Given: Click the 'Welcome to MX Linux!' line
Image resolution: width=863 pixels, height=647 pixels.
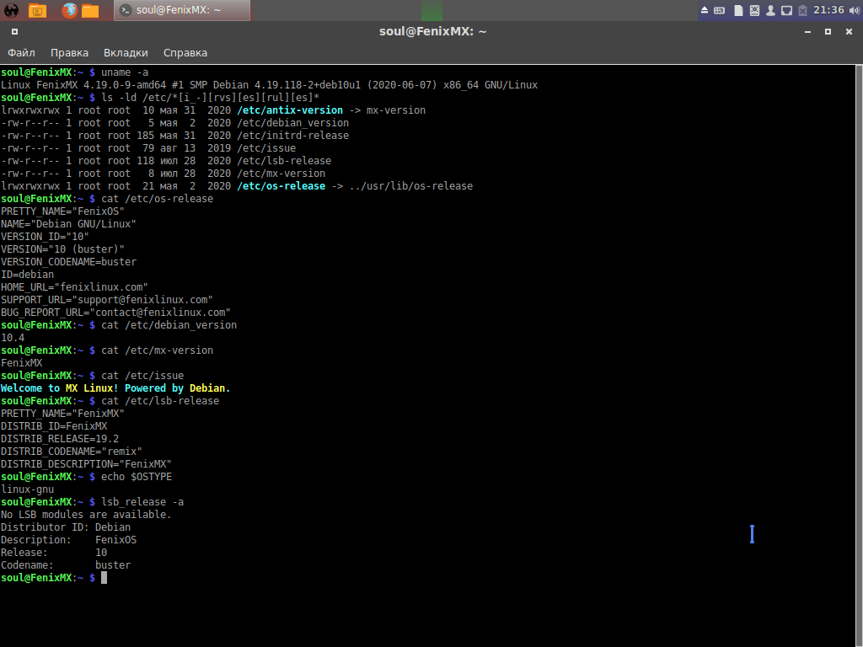Looking at the screenshot, I should (x=115, y=388).
